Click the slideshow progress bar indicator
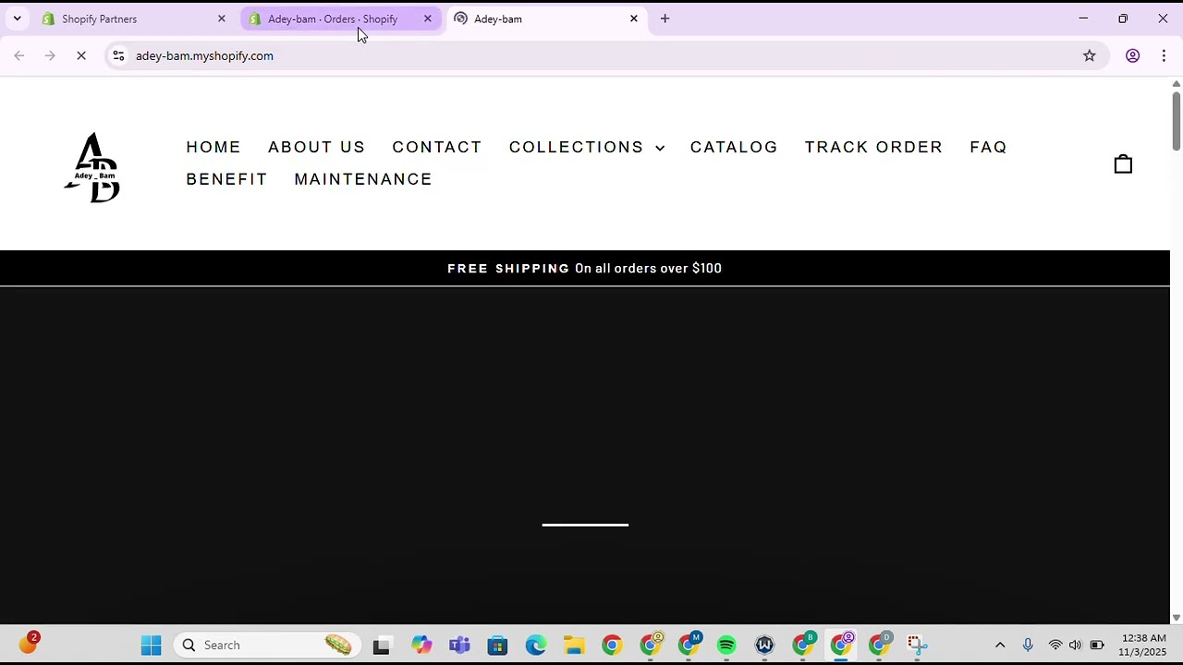 click(x=585, y=525)
